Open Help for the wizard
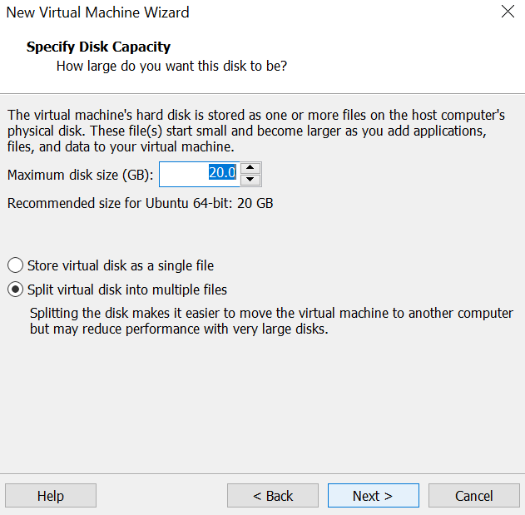This screenshot has width=525, height=515. click(51, 496)
